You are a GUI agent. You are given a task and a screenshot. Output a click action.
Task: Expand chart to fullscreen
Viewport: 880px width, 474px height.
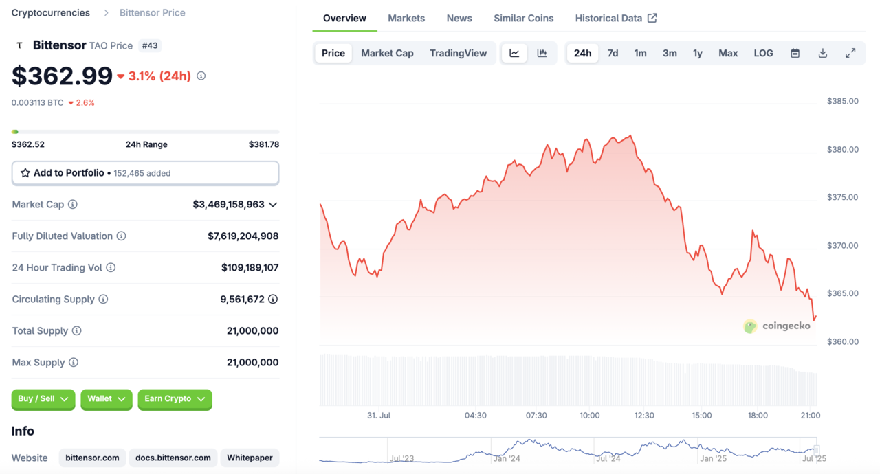(x=850, y=53)
